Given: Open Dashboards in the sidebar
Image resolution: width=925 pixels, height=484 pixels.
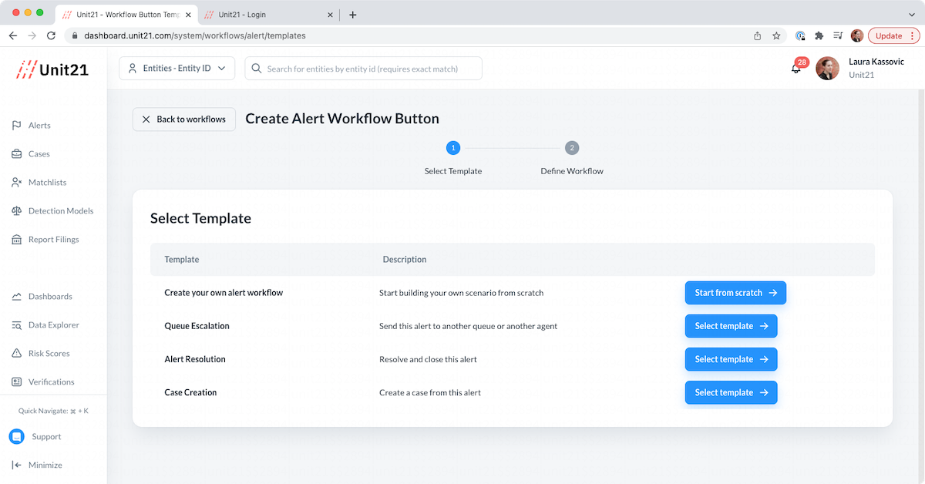Looking at the screenshot, I should 50,297.
